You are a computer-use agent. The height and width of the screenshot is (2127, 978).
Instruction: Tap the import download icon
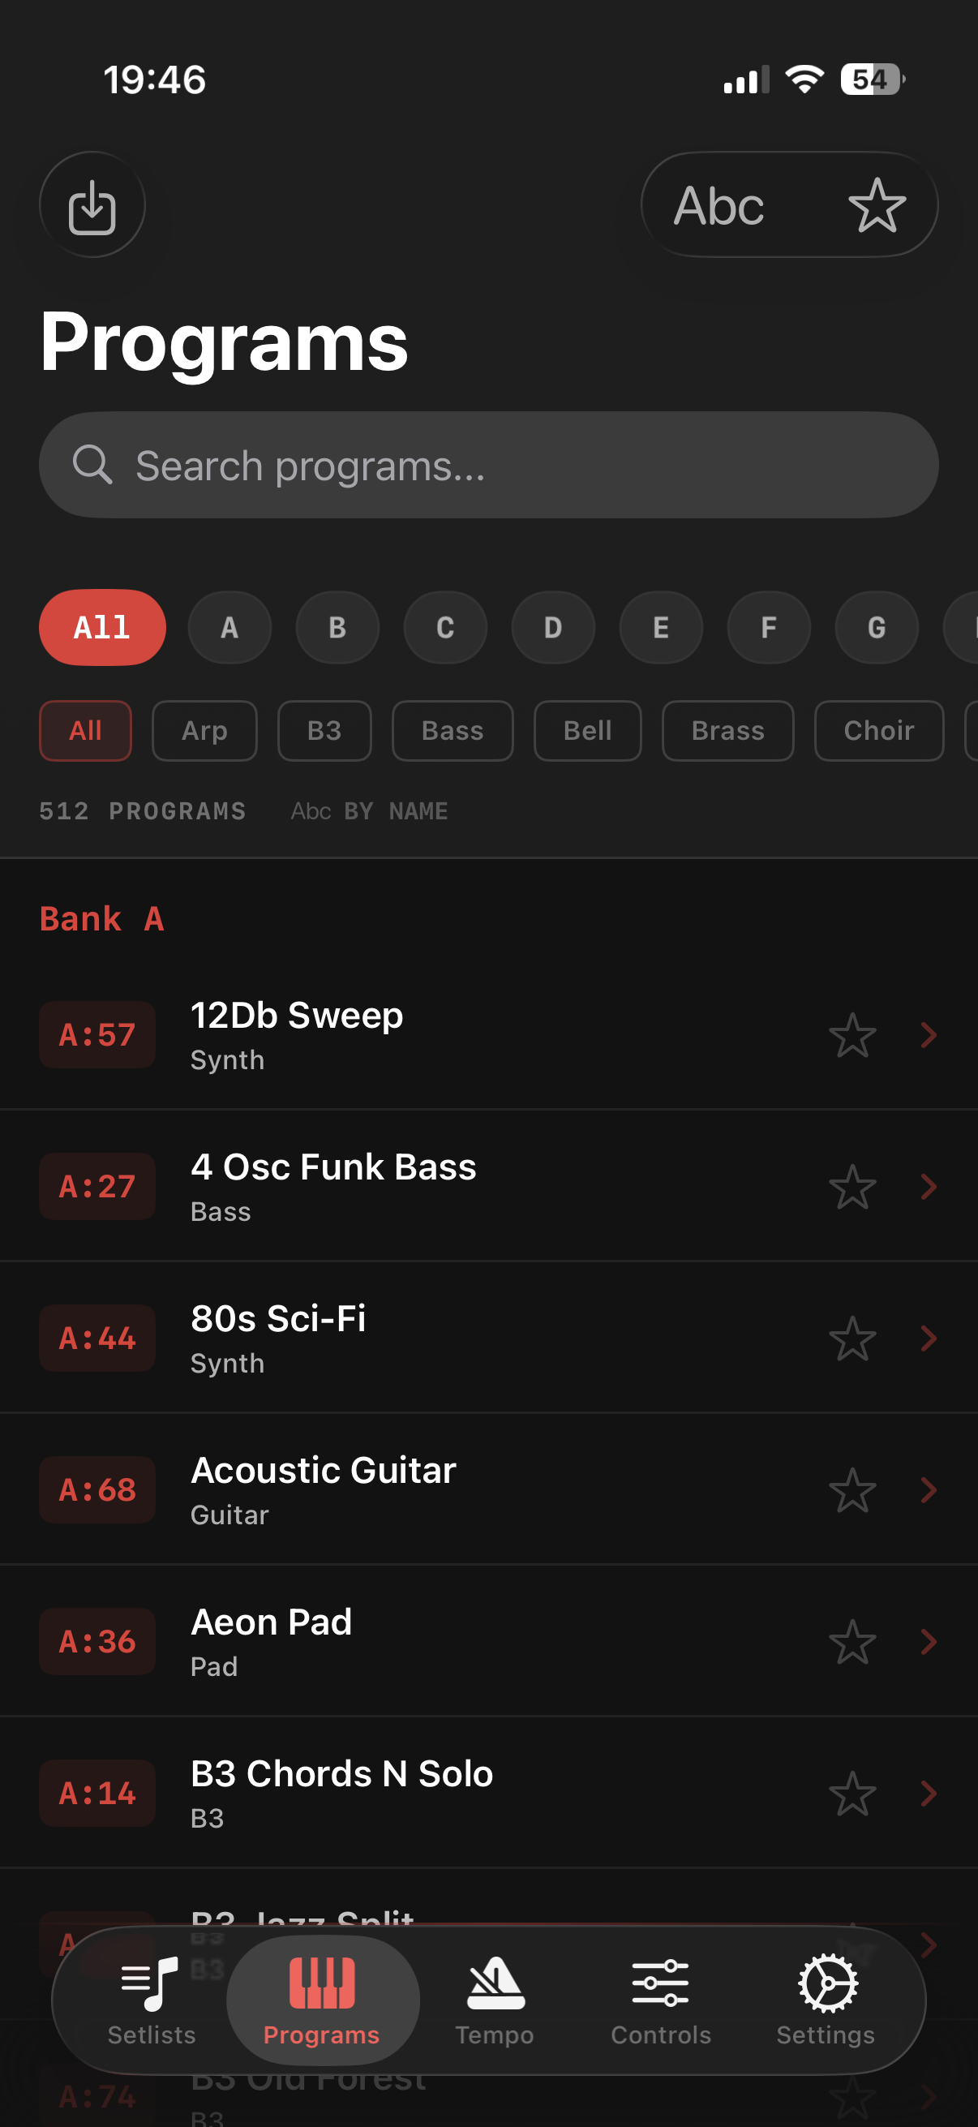click(x=92, y=204)
